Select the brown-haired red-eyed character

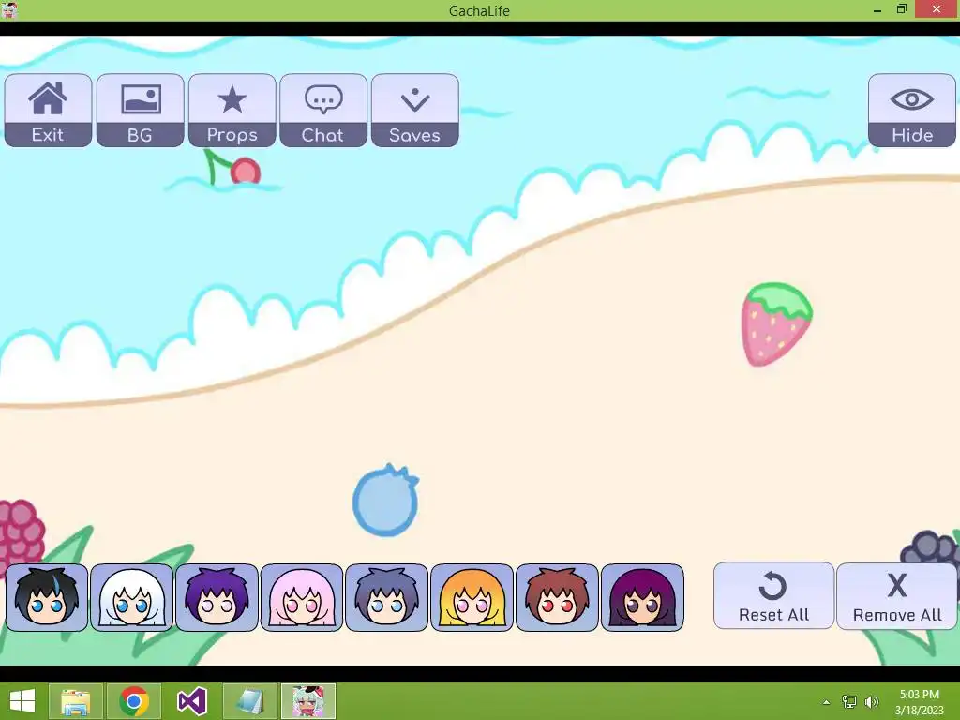coord(557,597)
